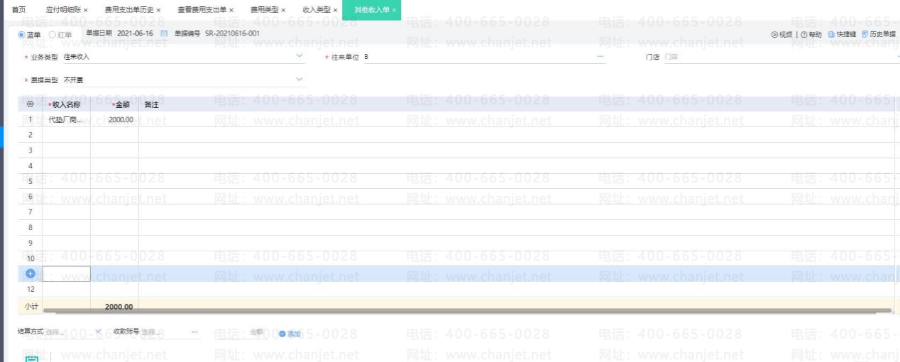Click the 收款账号 ellipsis lookup icon
The width and height of the screenshot is (900, 362).
tap(194, 331)
